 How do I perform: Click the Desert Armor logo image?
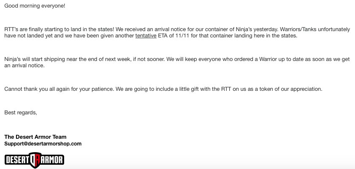[35, 160]
